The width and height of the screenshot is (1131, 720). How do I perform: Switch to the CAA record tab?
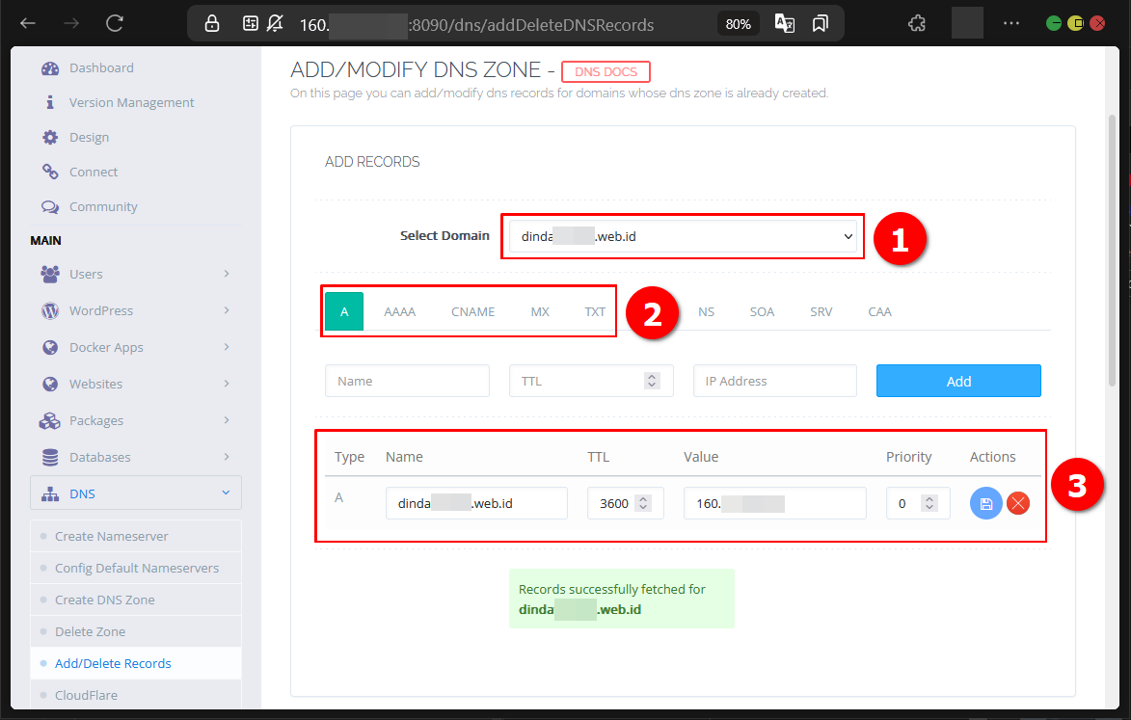[879, 311]
